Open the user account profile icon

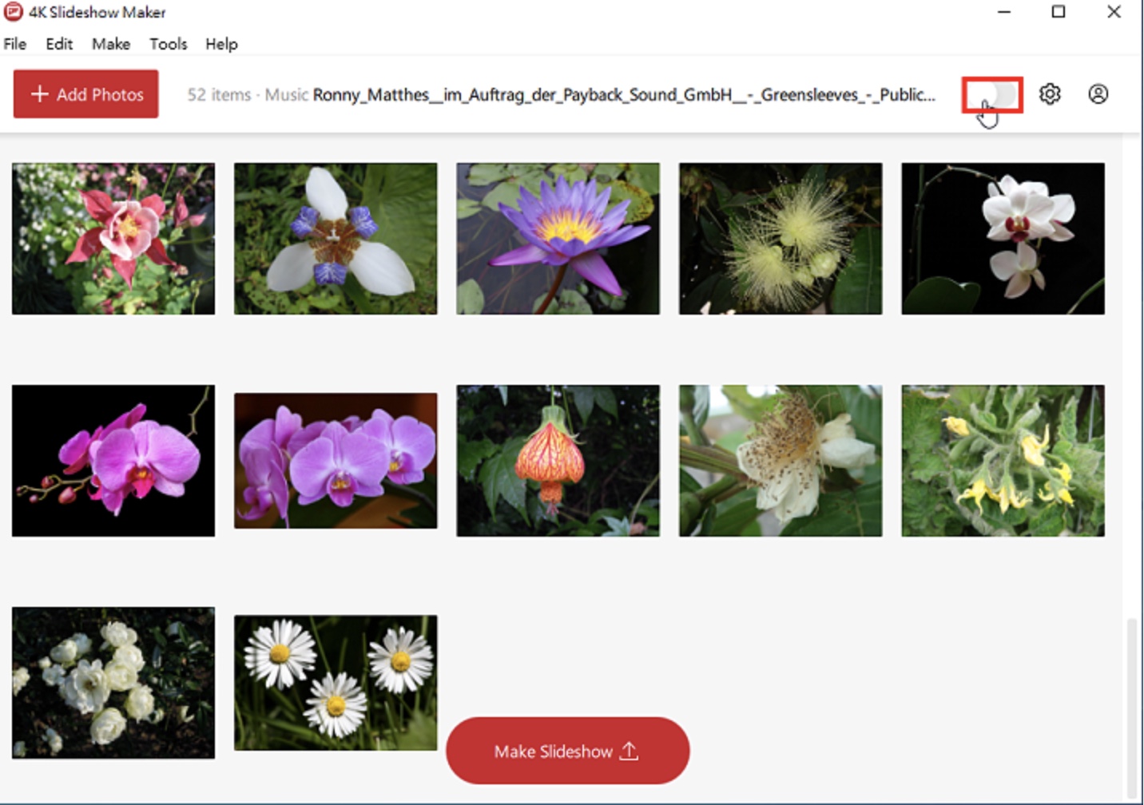[1098, 94]
